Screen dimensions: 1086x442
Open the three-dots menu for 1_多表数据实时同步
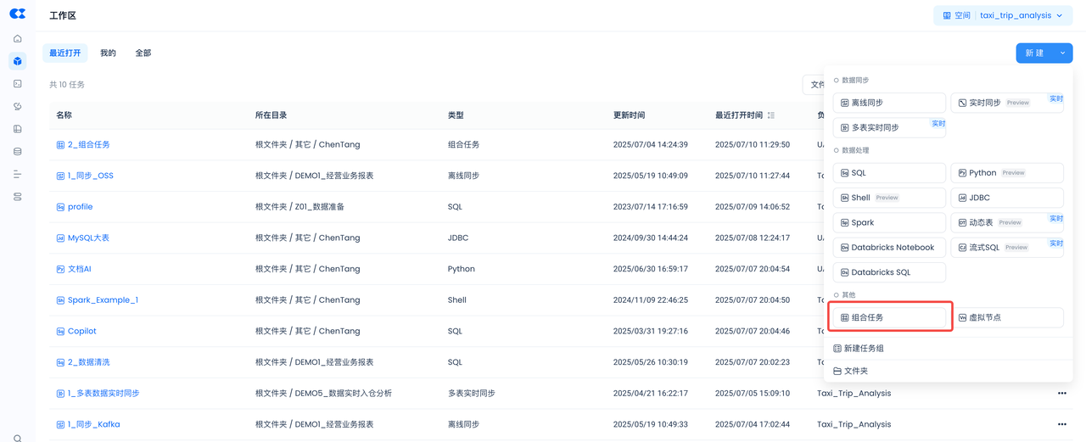(x=1061, y=394)
